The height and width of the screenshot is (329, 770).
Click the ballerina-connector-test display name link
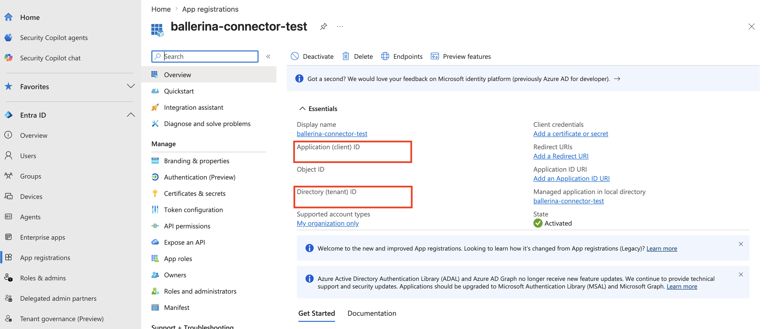coord(332,134)
